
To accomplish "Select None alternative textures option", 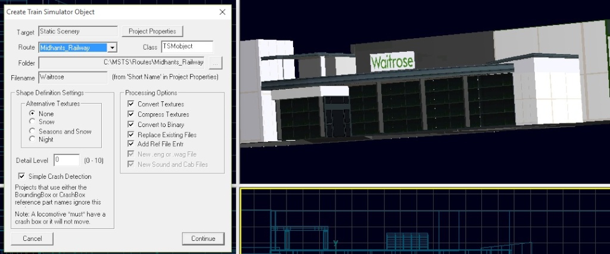I will click(x=32, y=113).
